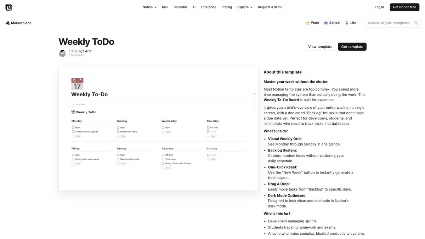Viewport: 425px width, 239px height.
Task: Open the Calendar menu item
Action: pos(180,7)
